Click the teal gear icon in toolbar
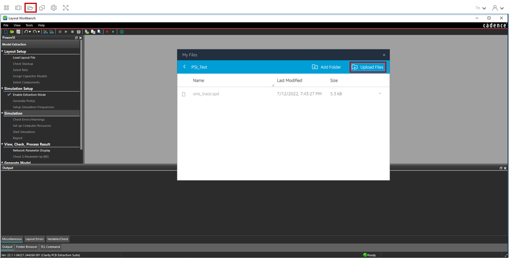Viewport: 510px width, 259px height. click(x=122, y=32)
